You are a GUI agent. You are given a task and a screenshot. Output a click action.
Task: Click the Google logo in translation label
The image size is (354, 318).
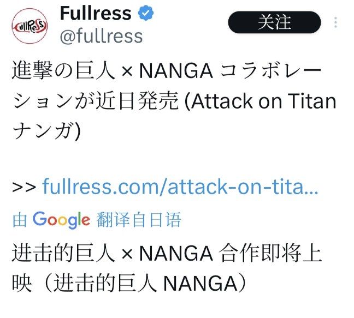click(x=61, y=219)
